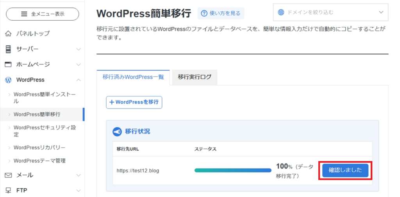Click the home icon beside パネルトップ
Image resolution: width=400 pixels, height=197 pixels.
tap(8, 34)
